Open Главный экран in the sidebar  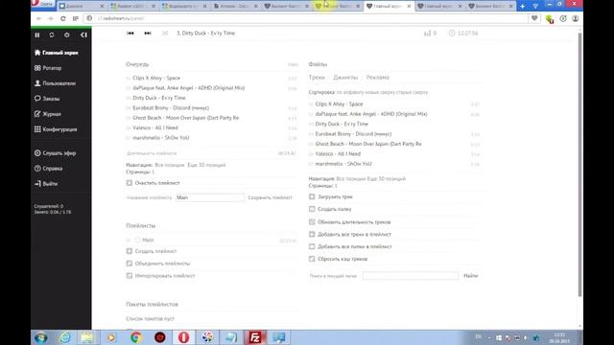click(x=57, y=53)
